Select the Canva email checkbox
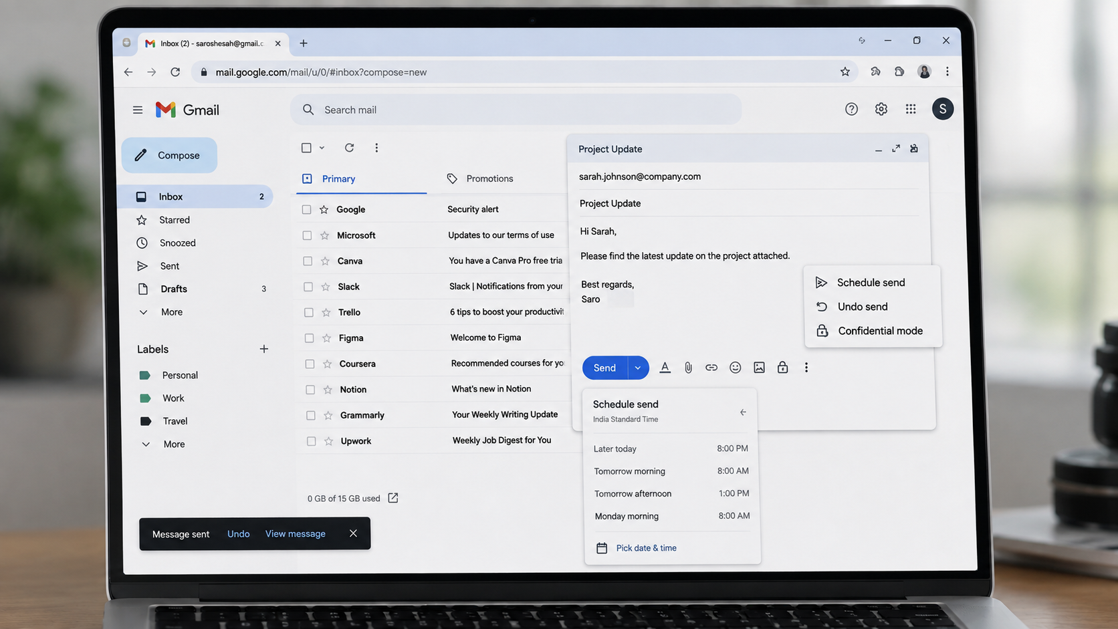This screenshot has height=629, width=1118. 308,261
